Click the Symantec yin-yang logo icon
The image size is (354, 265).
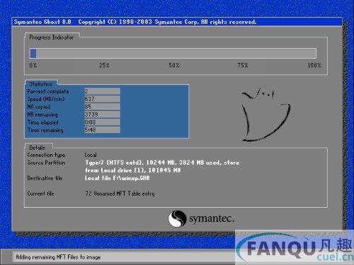[x=177, y=218]
